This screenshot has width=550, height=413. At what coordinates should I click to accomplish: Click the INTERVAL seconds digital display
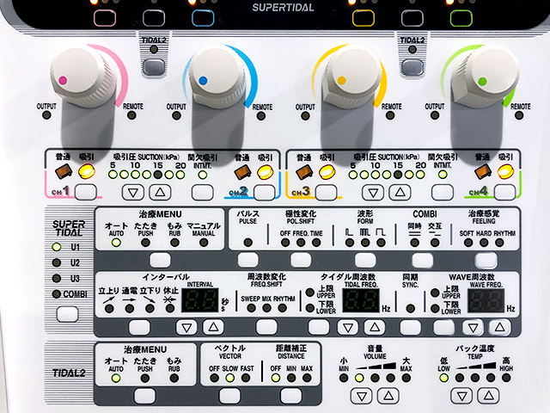pyautogui.click(x=200, y=300)
